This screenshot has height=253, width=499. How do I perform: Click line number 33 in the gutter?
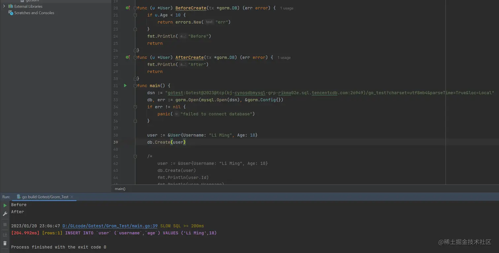click(x=116, y=100)
